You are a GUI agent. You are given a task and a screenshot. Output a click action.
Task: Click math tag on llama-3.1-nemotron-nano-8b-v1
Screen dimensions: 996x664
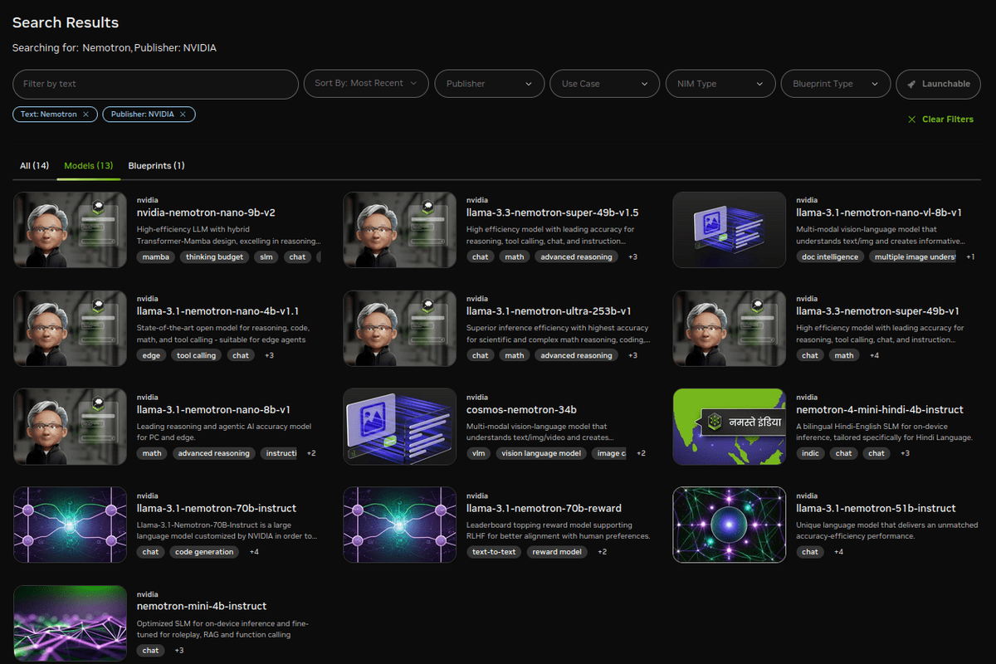coord(152,454)
